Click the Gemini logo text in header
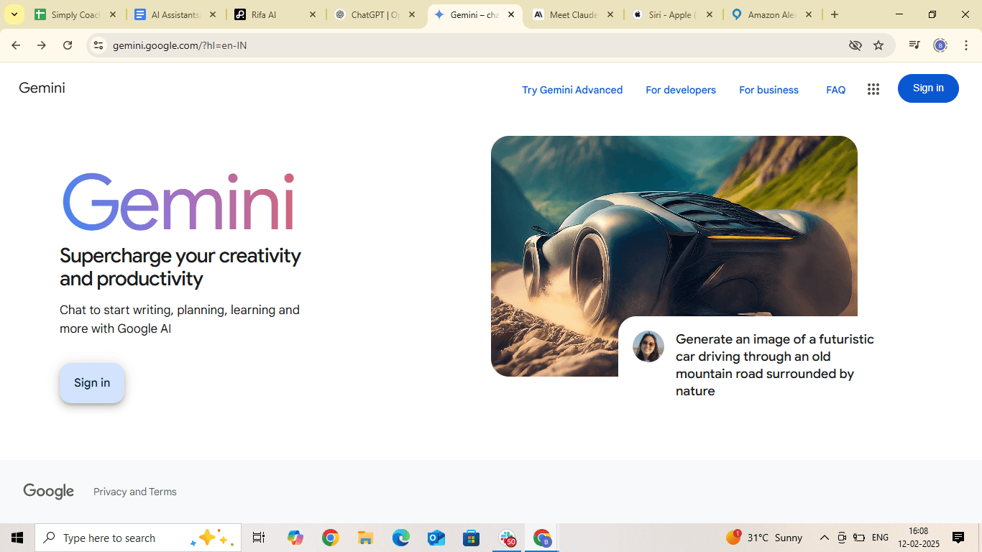The image size is (982, 552). point(42,88)
